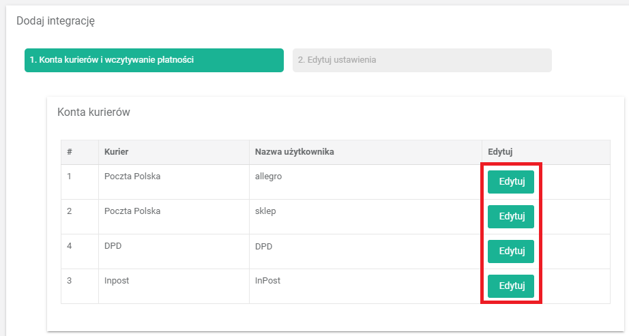
Task: Click row number 3 cell
Action: click(x=70, y=281)
